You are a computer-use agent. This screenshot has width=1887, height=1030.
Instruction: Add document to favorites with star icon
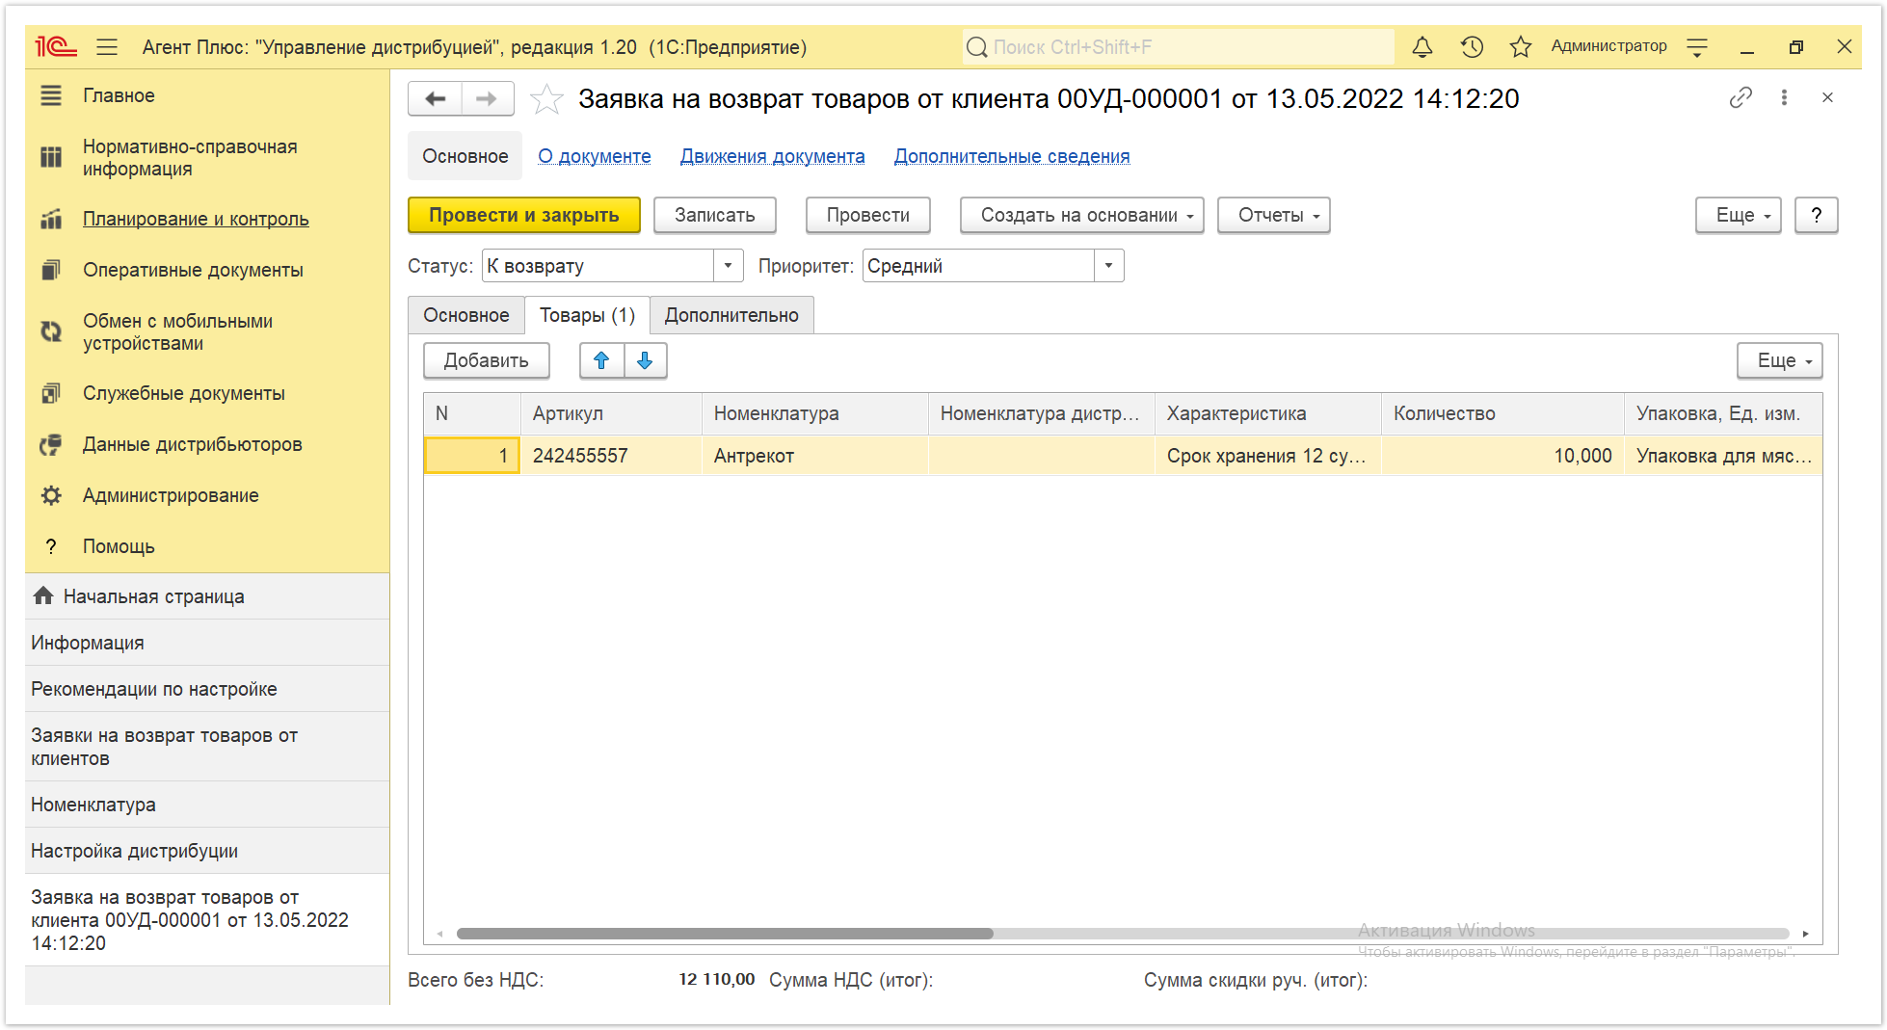[546, 98]
